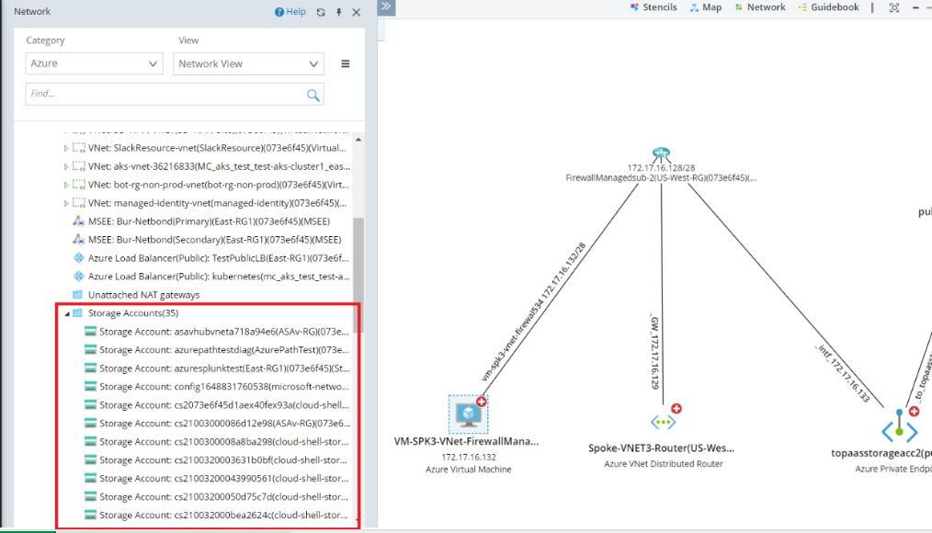932x533 pixels.
Task: Click load balancer icon for kubernetes
Action: 78,277
